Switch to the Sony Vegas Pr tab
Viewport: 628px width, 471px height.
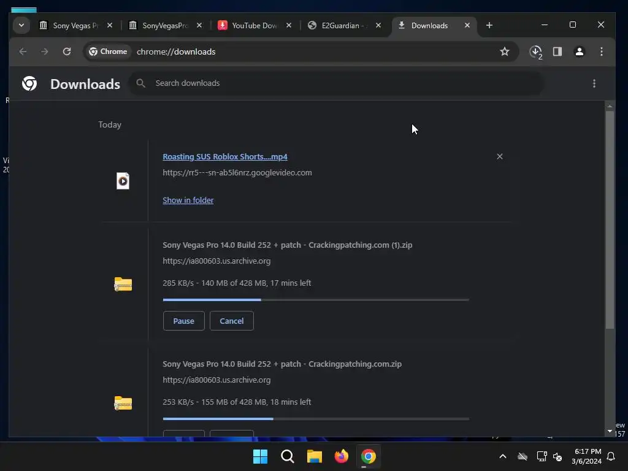pos(75,25)
